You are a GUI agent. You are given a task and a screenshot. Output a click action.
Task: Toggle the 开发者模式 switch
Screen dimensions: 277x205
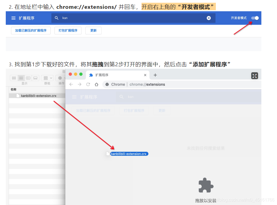255,18
